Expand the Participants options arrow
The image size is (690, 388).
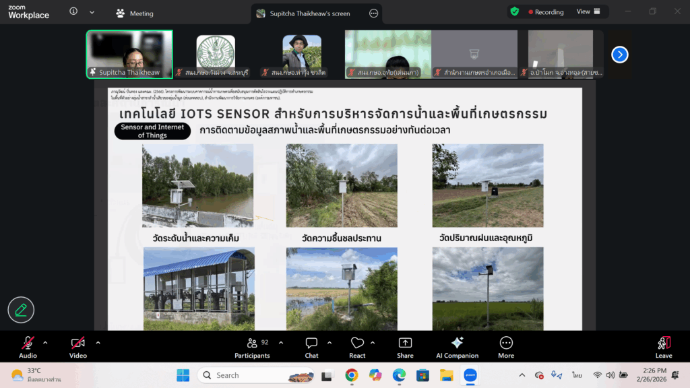pyautogui.click(x=281, y=343)
